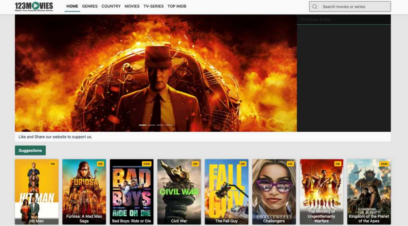Select the second carousel slide indicator
Viewport: 408px width, 226px height.
pos(151,125)
